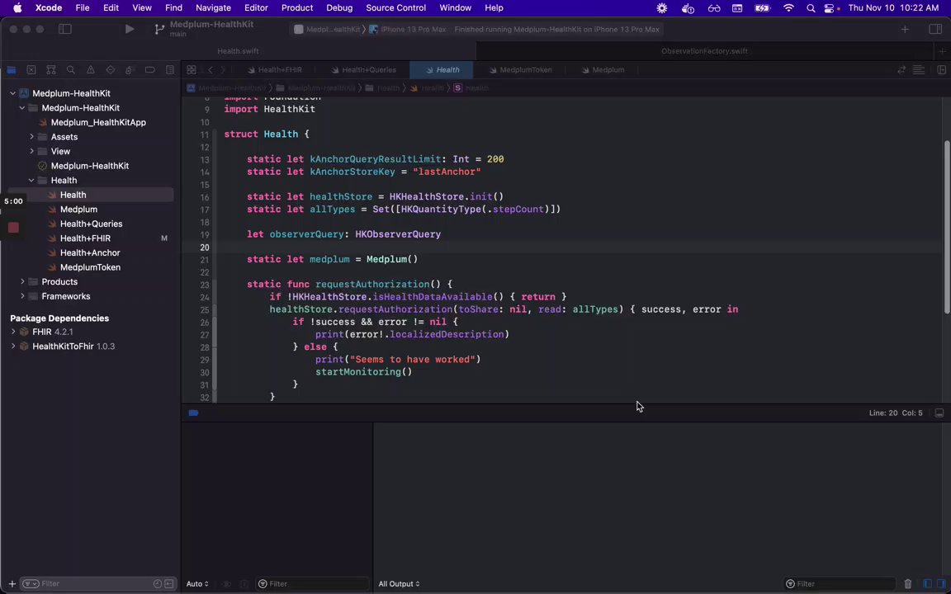Viewport: 951px width, 594px height.
Task: Open the Symbol navigator
Action: click(51, 69)
